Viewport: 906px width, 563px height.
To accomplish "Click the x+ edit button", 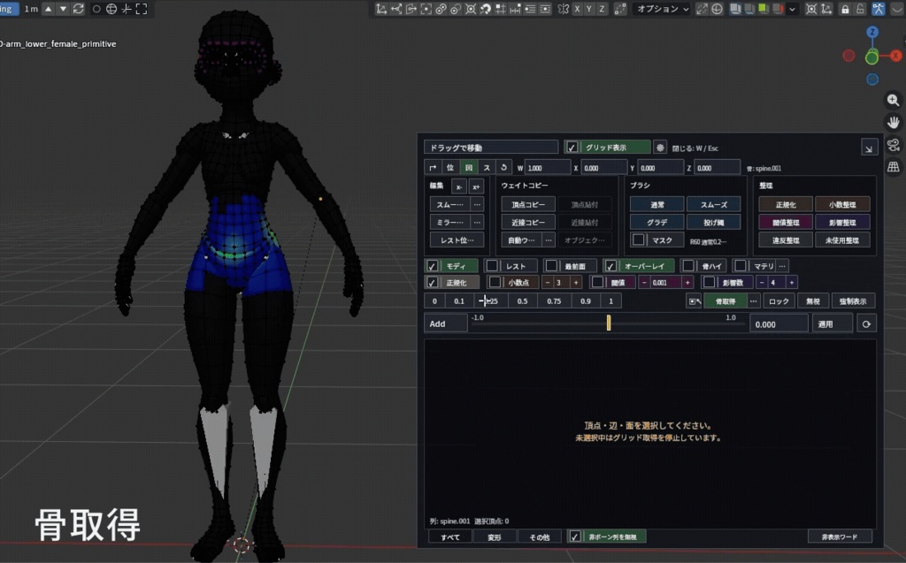I will 476,186.
